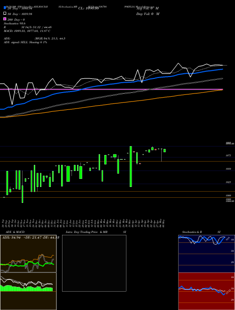The height and width of the screenshot is (310, 235).
Task: Click the blue 20 Day legend swatch
Action: pos(5,8)
